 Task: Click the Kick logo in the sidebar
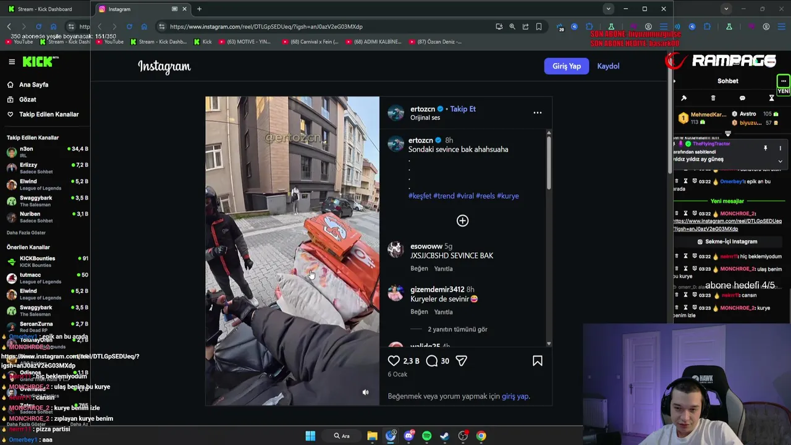[40, 61]
